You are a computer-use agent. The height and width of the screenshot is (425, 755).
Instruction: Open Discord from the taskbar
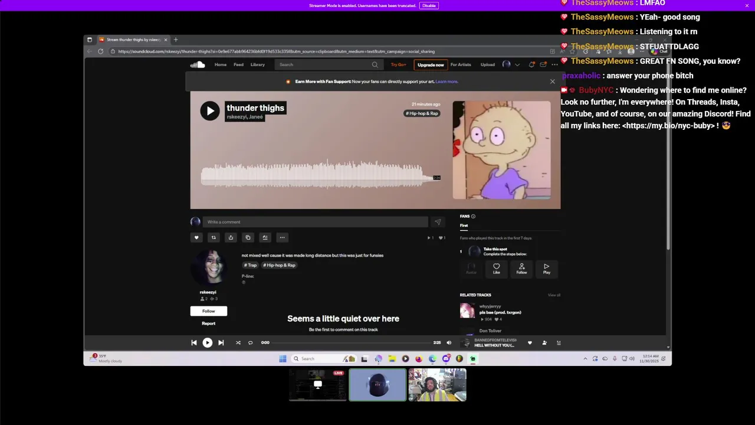click(446, 358)
